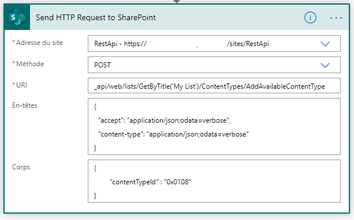Click the Corps label
354x220 pixels.
21,167
